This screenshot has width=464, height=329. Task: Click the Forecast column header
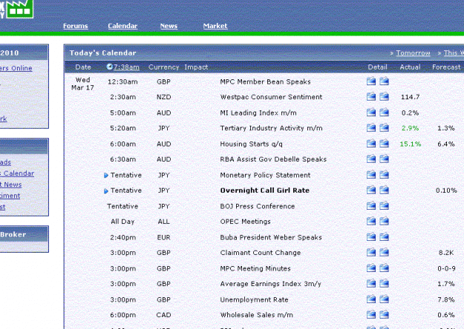click(x=446, y=67)
